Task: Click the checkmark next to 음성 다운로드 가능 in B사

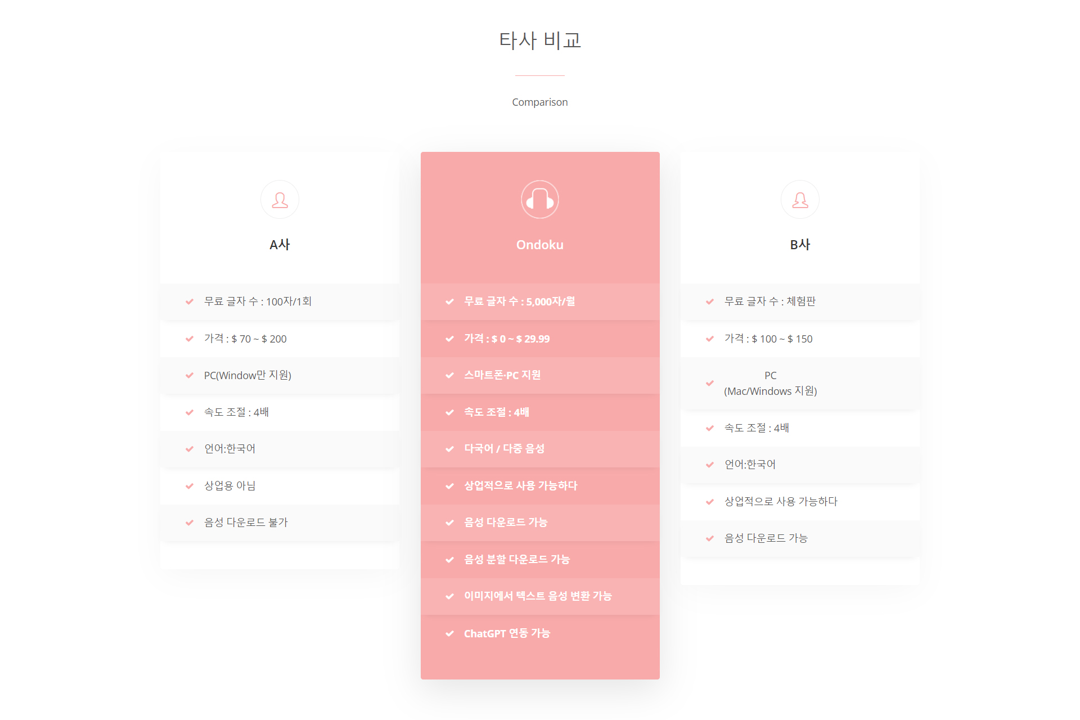Action: 709,538
